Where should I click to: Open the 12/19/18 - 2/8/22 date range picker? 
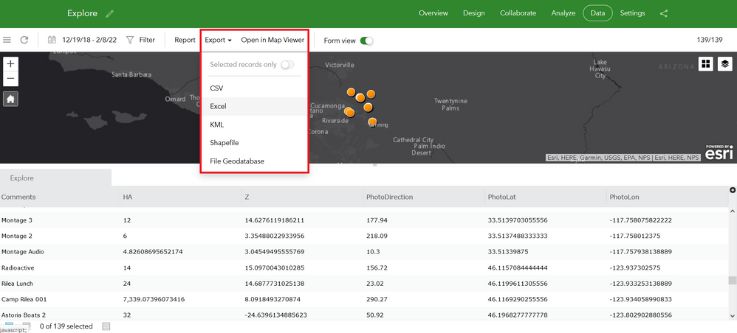[x=82, y=40]
